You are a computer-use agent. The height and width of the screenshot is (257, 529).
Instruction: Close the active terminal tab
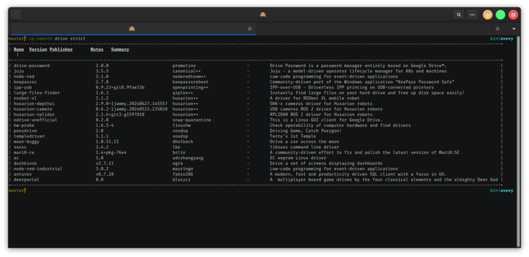(x=250, y=29)
